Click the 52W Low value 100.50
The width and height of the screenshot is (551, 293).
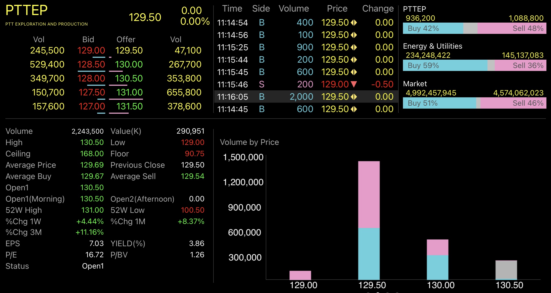(x=192, y=210)
